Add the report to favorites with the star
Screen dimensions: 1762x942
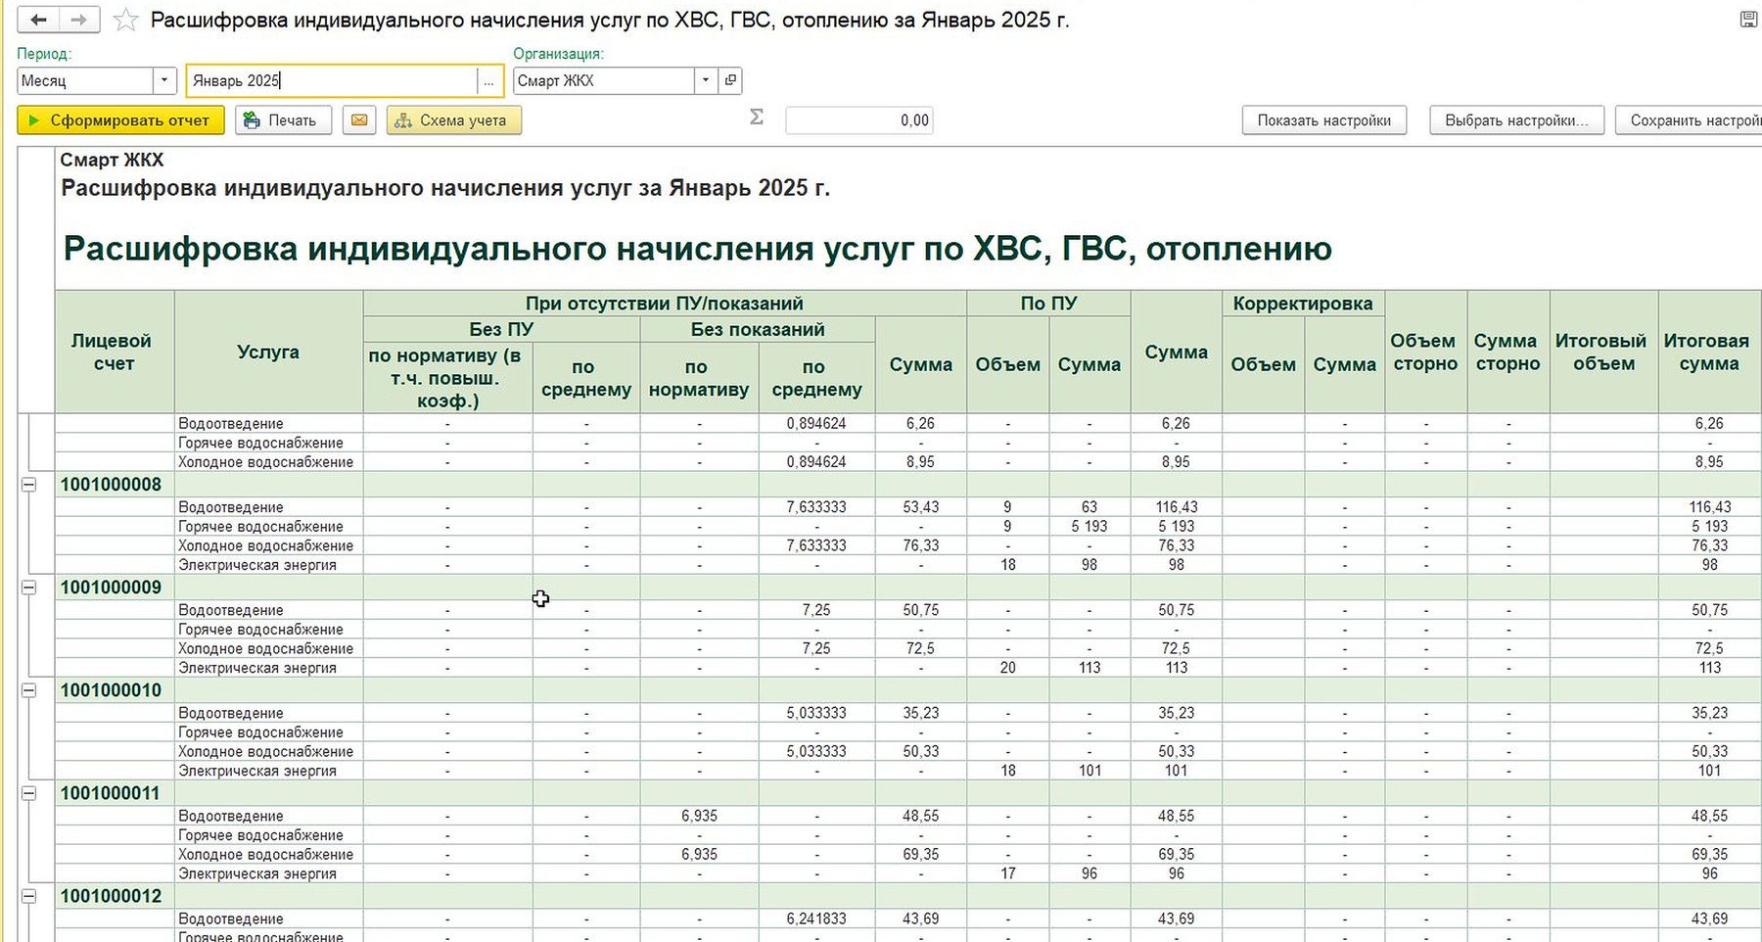[x=125, y=20]
